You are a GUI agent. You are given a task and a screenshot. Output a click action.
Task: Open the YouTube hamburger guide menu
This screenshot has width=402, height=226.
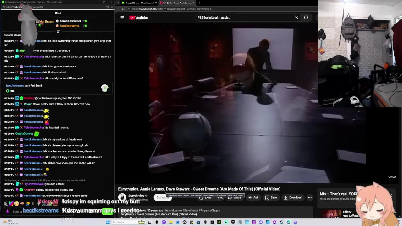(x=122, y=18)
